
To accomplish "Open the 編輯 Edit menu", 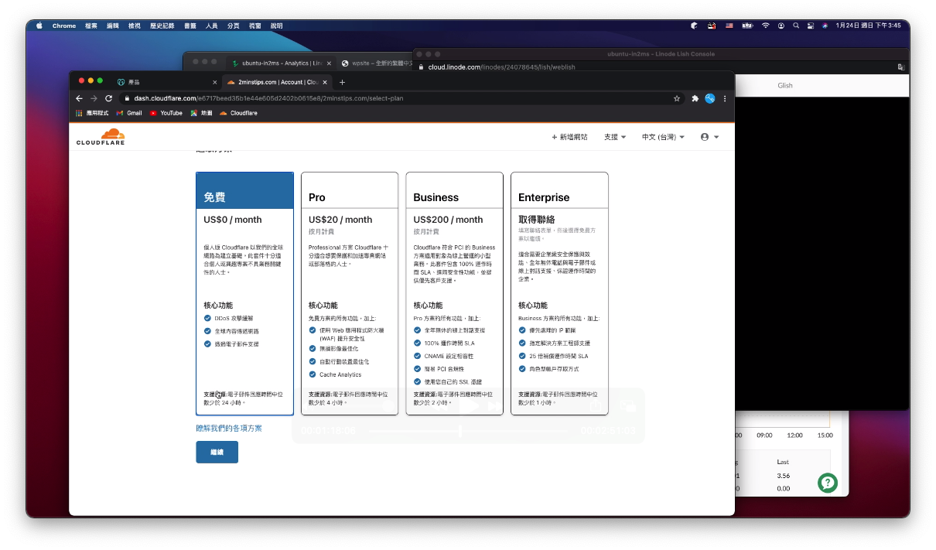I will (113, 26).
